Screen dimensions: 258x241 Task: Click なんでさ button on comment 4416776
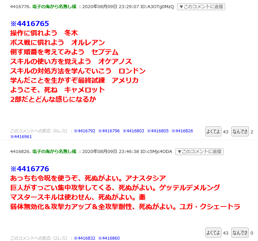[x=240, y=131]
